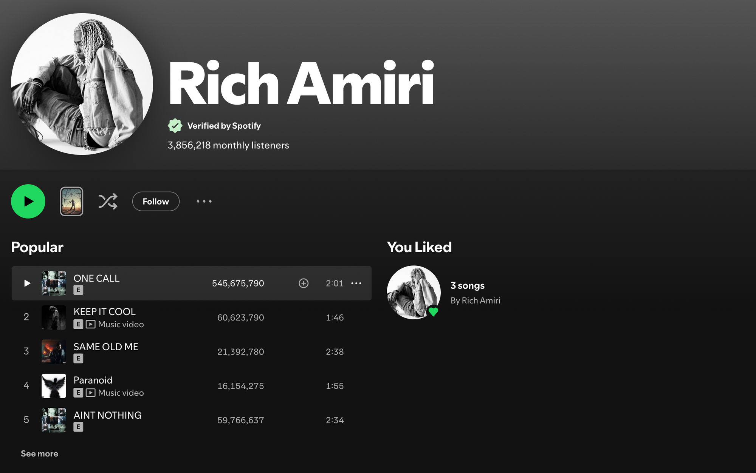Open the AINT NOTHING cover art
This screenshot has height=473, width=756.
click(54, 420)
